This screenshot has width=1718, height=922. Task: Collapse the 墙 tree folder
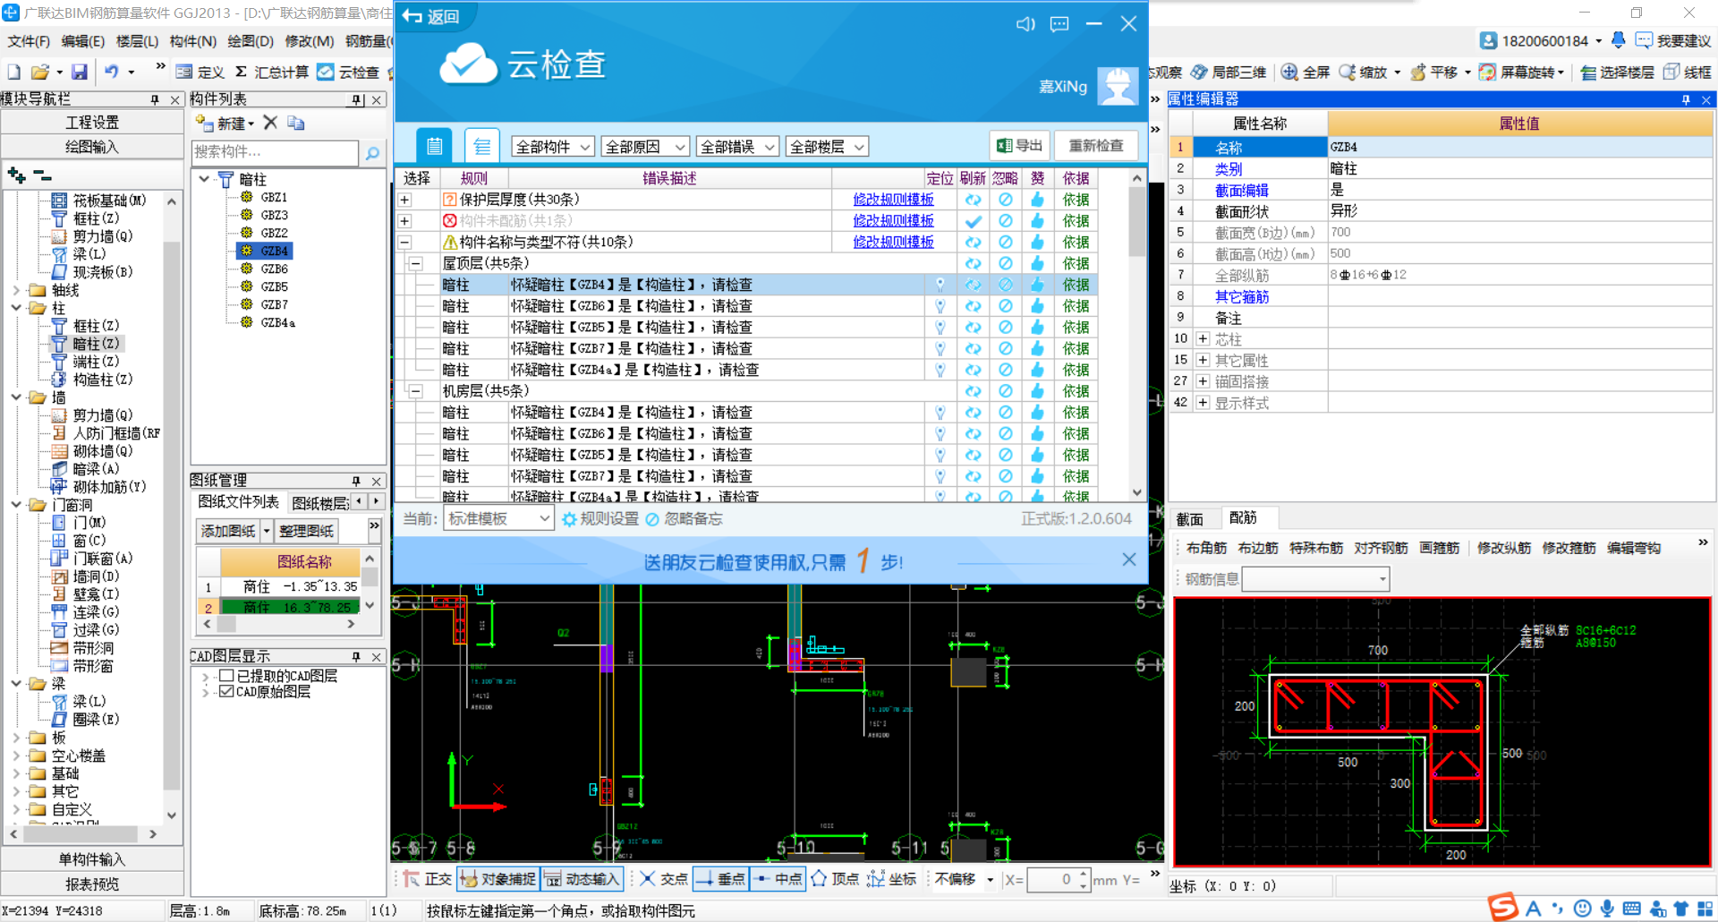16,397
